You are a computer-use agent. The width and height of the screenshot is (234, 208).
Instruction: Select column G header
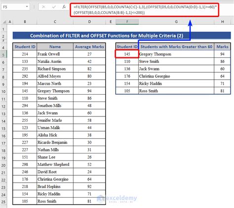176,22
